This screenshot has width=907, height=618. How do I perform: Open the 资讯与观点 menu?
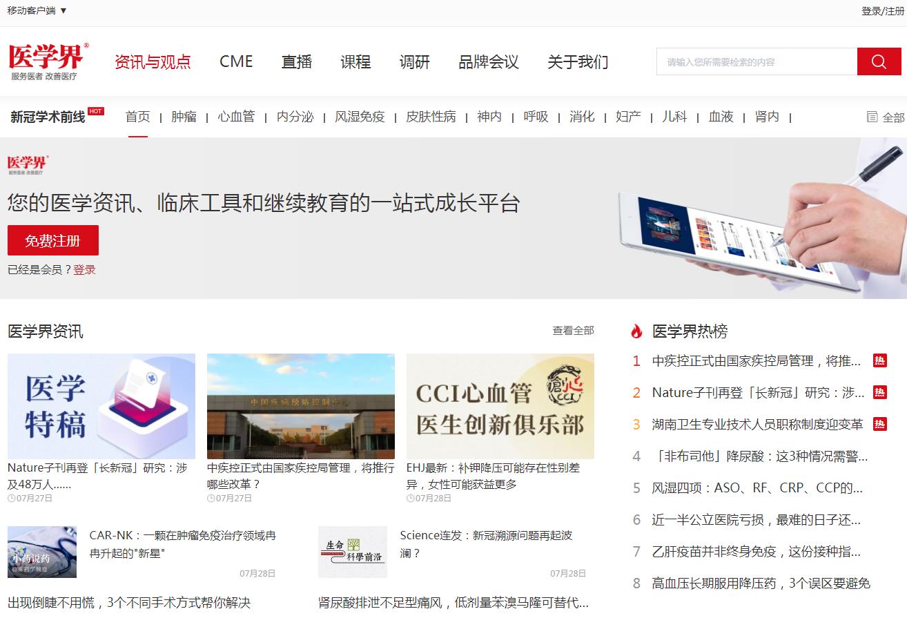pyautogui.click(x=153, y=61)
